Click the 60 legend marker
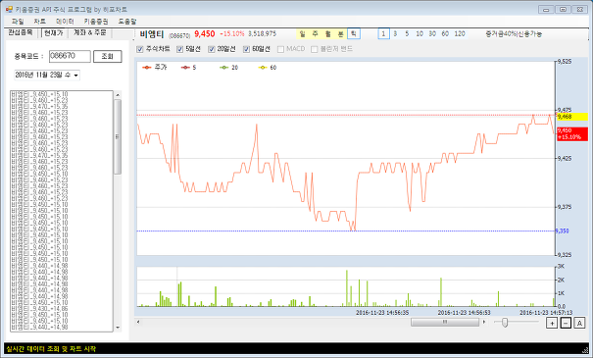Viewport: 593px width, 358px height. (263, 68)
